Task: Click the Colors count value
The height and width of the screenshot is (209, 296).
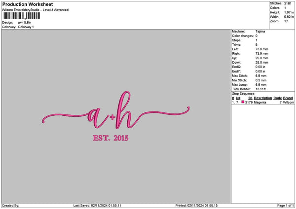Action: (x=285, y=8)
